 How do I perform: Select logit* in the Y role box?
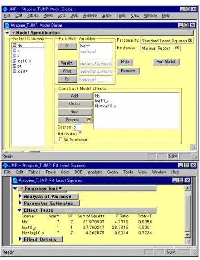(x=85, y=46)
